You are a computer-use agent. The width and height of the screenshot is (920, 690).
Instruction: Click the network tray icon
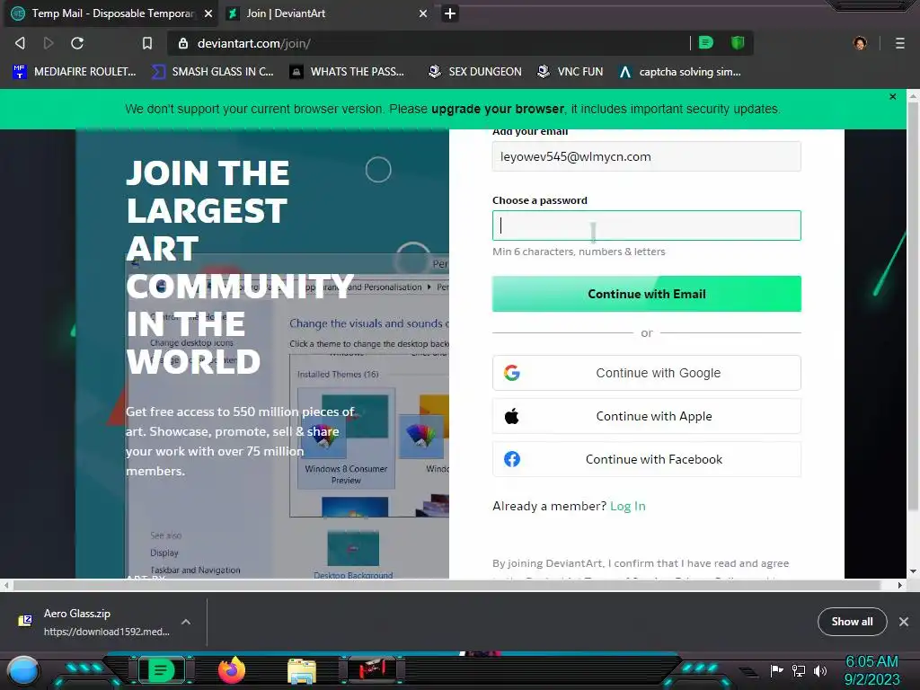[799, 670]
